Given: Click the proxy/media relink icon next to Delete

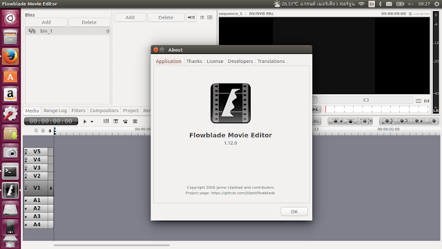Looking at the screenshot, I should pyautogui.click(x=191, y=17).
